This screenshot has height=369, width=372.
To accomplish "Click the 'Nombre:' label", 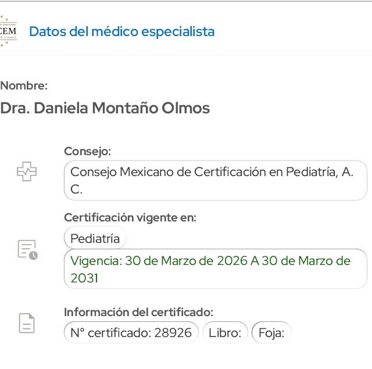I will tap(24, 85).
